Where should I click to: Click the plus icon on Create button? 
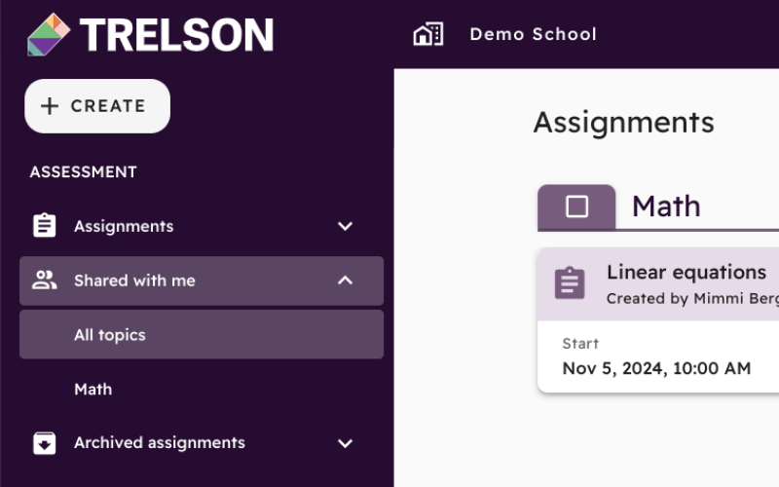[x=50, y=106]
